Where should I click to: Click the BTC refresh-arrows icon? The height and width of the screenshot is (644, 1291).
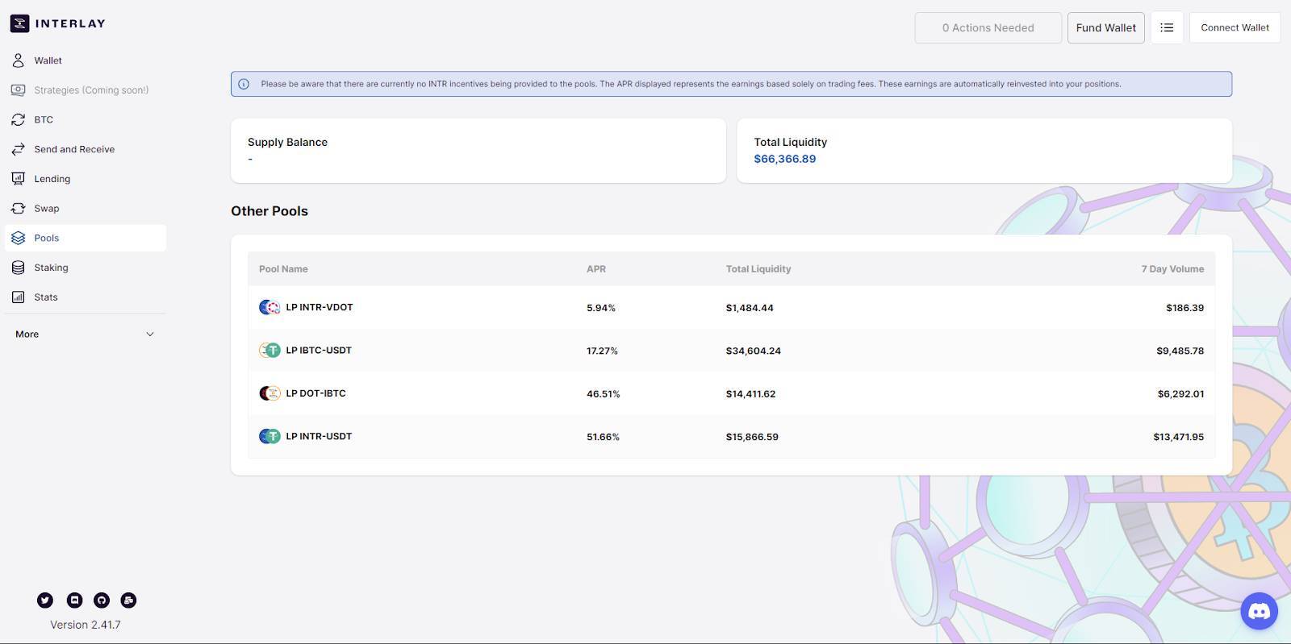point(18,119)
